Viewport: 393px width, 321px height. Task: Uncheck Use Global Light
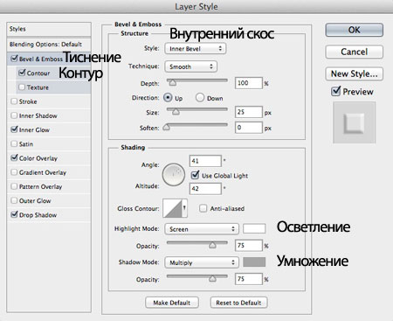pos(195,175)
